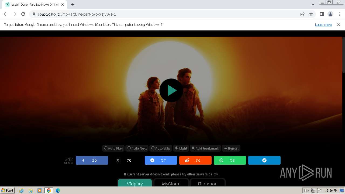Toggle the Auto Next option

coord(137,148)
